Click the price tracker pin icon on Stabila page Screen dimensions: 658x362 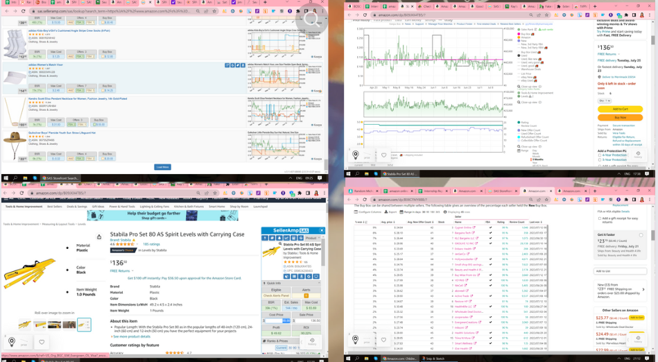click(x=12, y=341)
